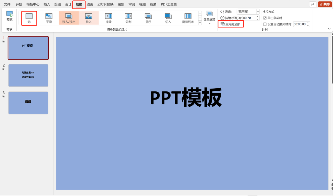Open the 视图 view tab

(x=142, y=5)
